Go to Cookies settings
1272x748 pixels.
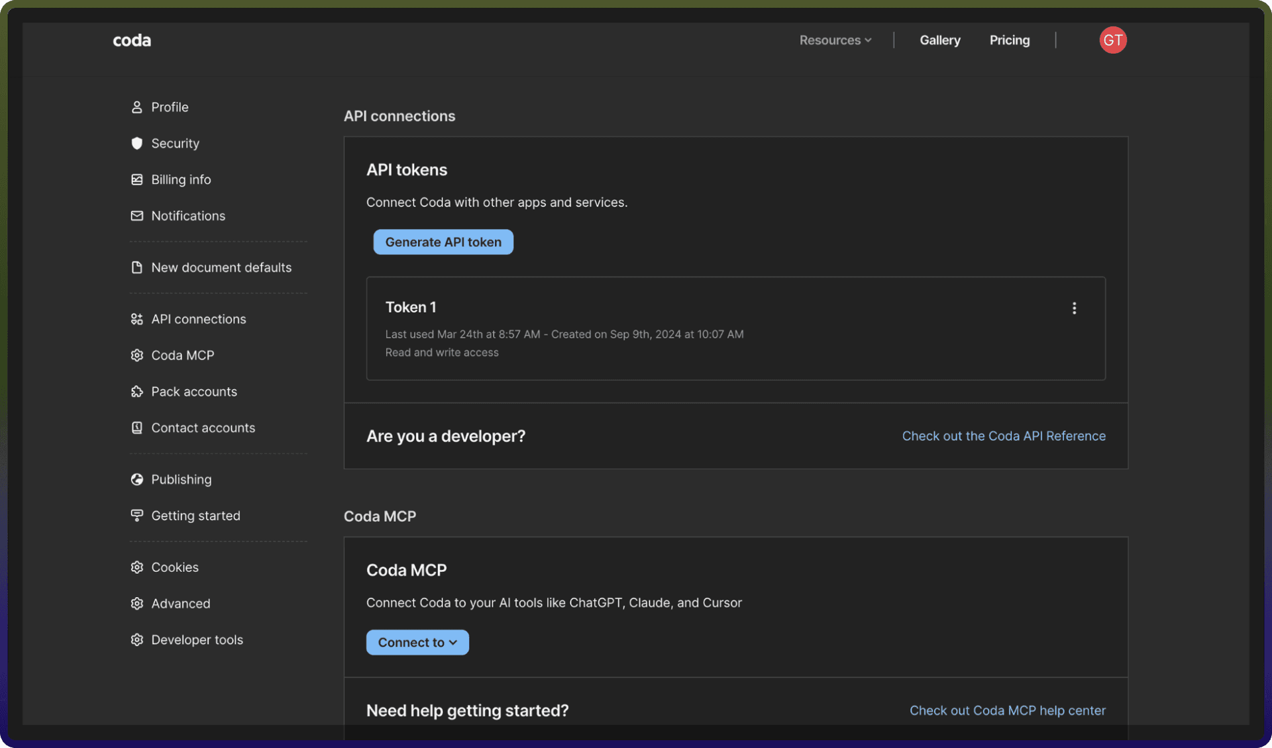click(175, 567)
